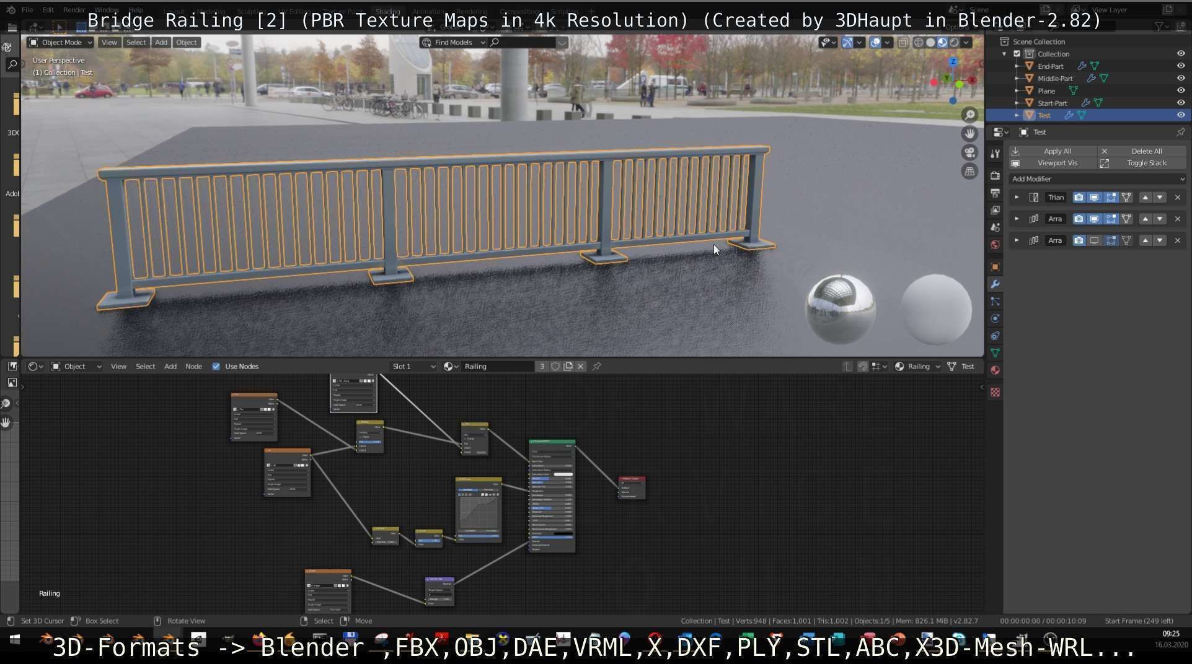Uncheck the Use Nodes checkbox
This screenshot has width=1192, height=664.
click(x=216, y=367)
